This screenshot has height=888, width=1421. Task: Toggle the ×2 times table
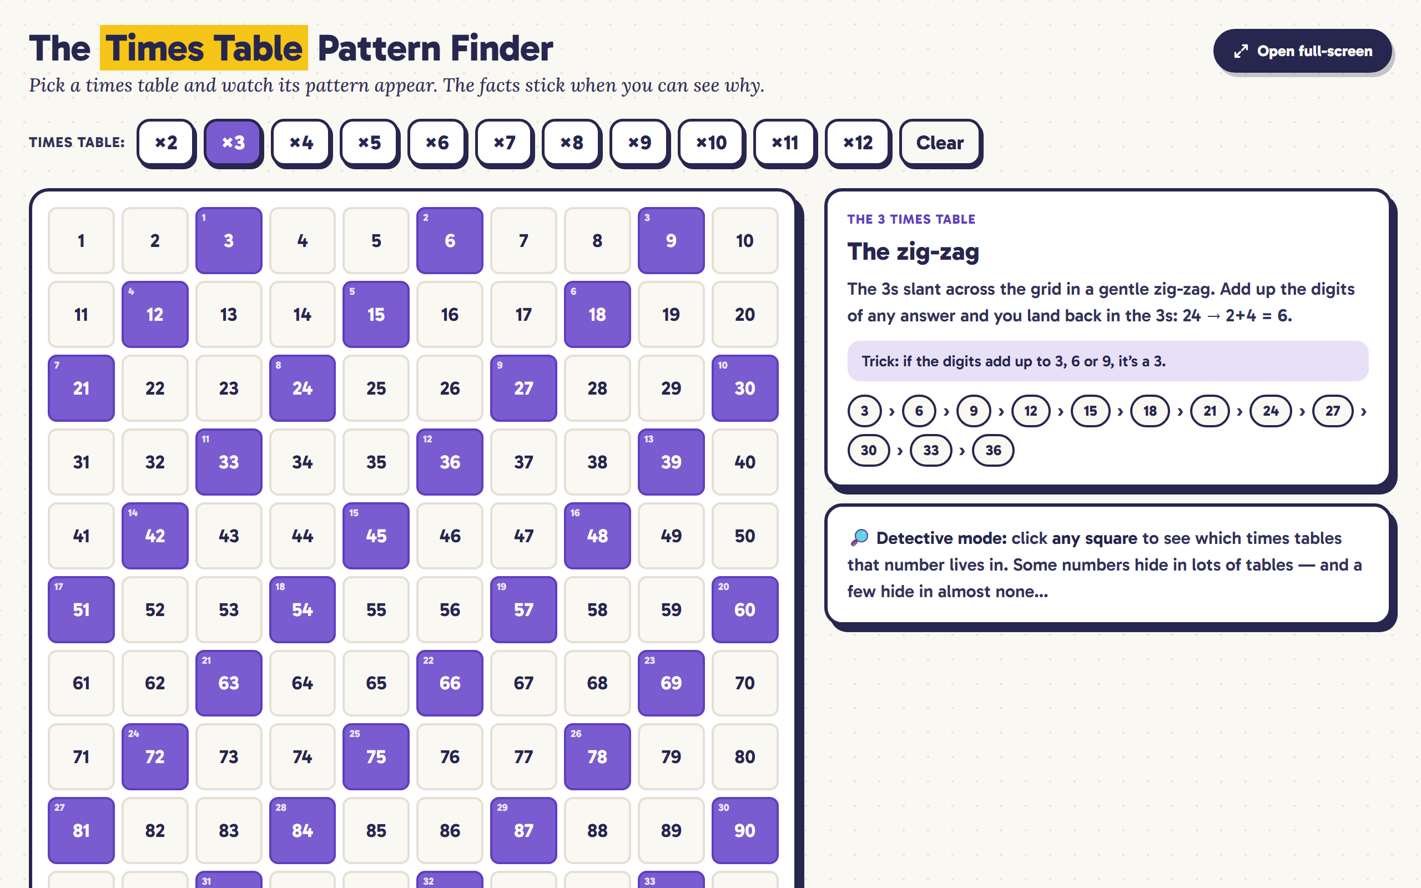pyautogui.click(x=166, y=143)
